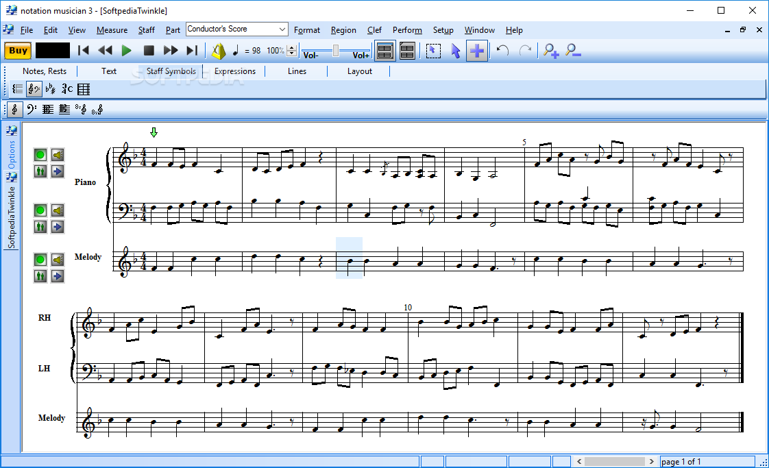Click the fast-forward double-arrow button

pos(170,51)
